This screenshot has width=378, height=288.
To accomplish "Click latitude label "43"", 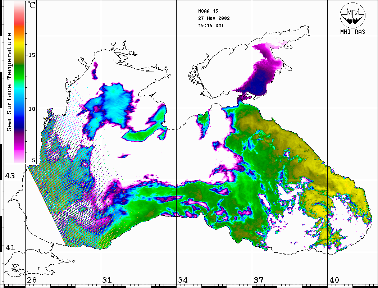I will (x=10, y=176).
